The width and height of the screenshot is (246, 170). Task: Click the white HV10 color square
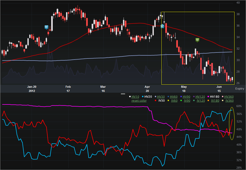(130, 96)
